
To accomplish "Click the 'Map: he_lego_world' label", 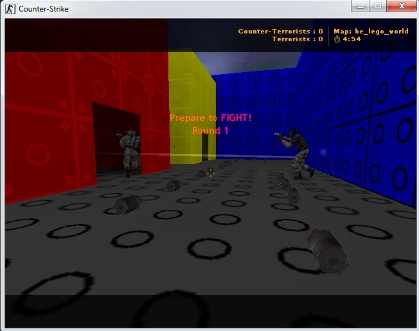I will [x=371, y=32].
